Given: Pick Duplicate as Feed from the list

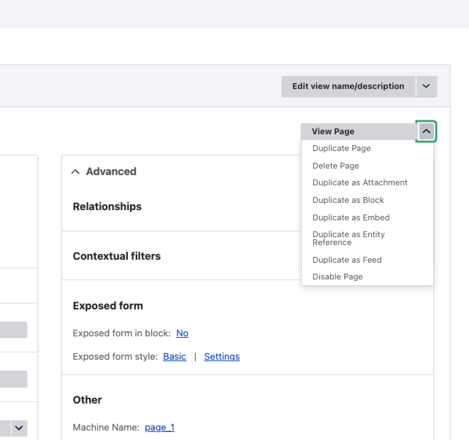Looking at the screenshot, I should click(x=347, y=260).
